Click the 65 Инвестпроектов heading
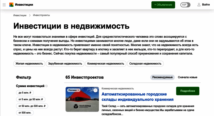214x116 pixels. point(85,77)
